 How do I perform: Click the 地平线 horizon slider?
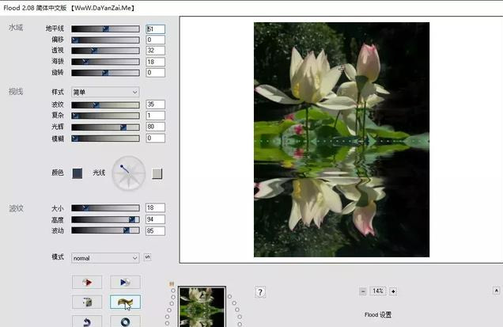point(105,29)
